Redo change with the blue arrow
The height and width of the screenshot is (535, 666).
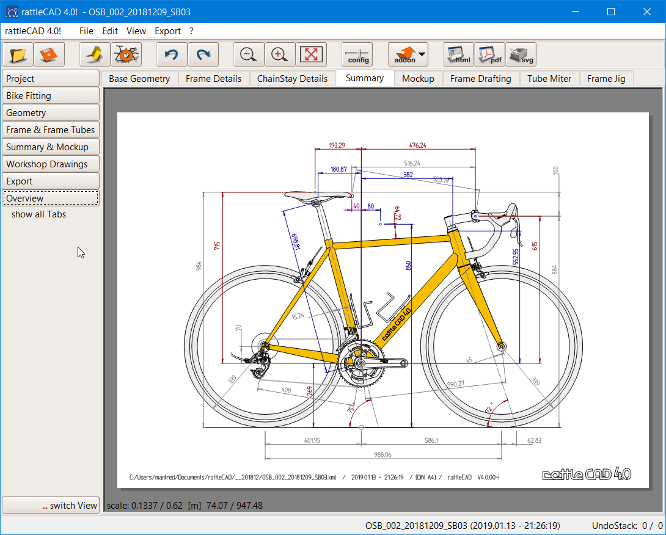[x=203, y=54]
